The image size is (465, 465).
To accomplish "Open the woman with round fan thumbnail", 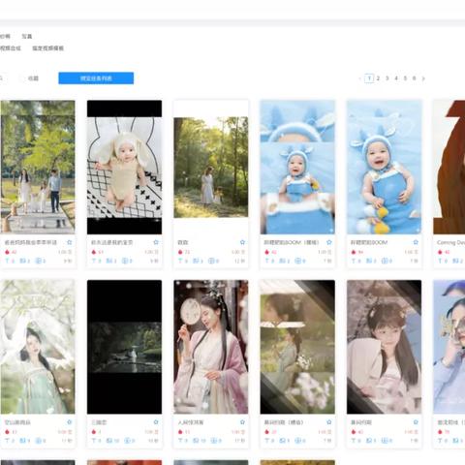I will [x=211, y=347].
